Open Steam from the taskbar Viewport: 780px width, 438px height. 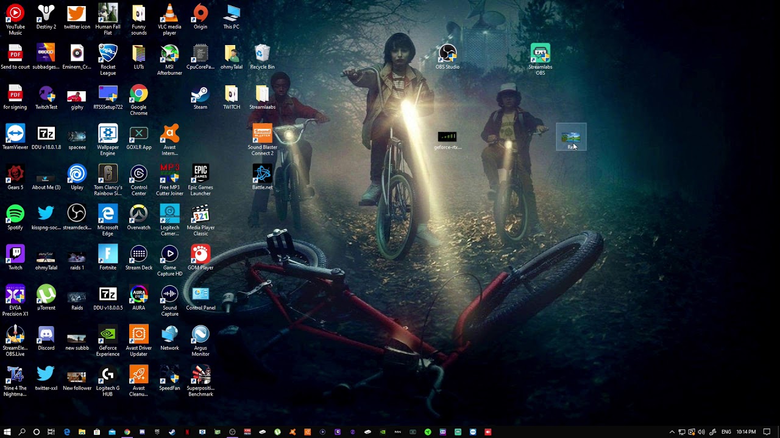point(172,432)
